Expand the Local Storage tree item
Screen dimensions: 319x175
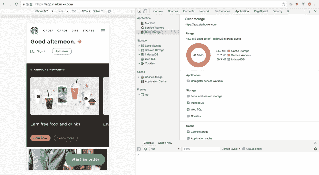(139, 46)
